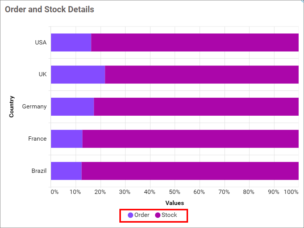Click the USA Stock bar segment
304x228 pixels.
click(195, 43)
